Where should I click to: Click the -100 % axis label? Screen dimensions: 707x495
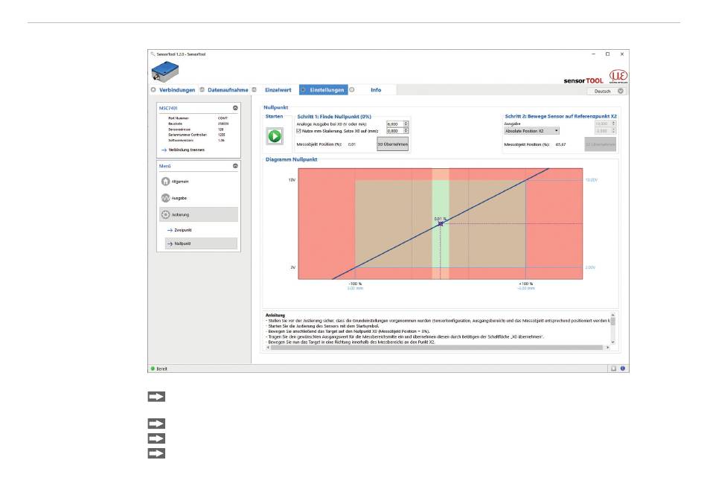[355, 284]
